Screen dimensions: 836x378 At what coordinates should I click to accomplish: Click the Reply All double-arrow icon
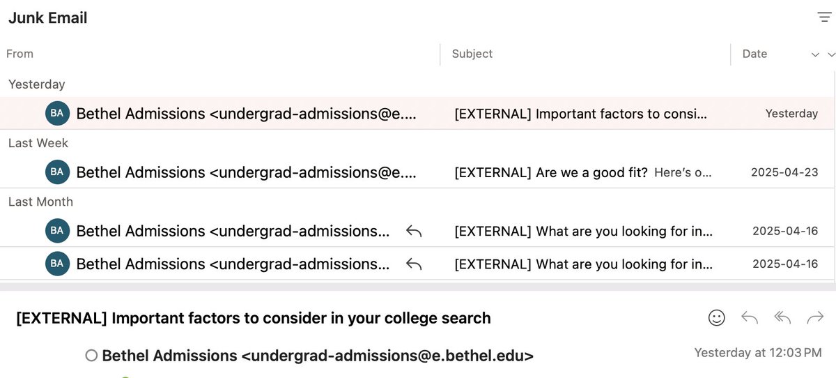click(x=782, y=318)
